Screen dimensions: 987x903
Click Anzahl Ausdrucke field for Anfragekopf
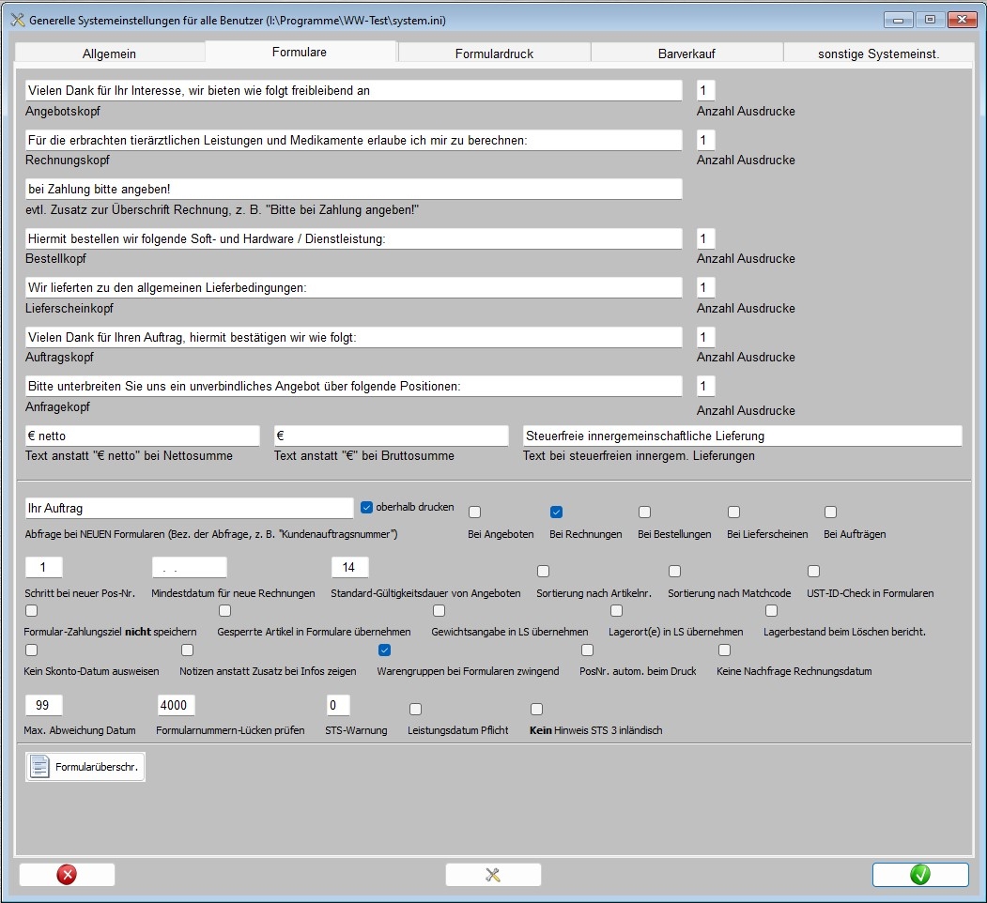pos(705,387)
